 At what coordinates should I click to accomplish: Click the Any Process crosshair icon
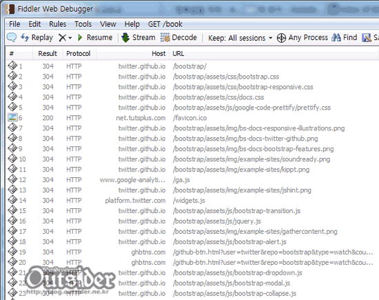281,38
